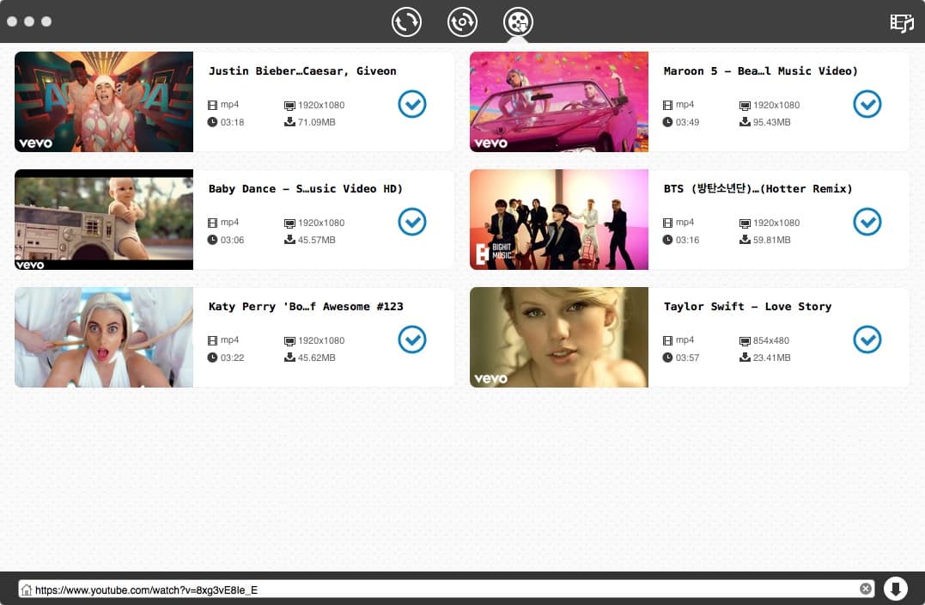The height and width of the screenshot is (605, 925).
Task: Switch to the second top-bar conversion tab
Action: [x=462, y=21]
